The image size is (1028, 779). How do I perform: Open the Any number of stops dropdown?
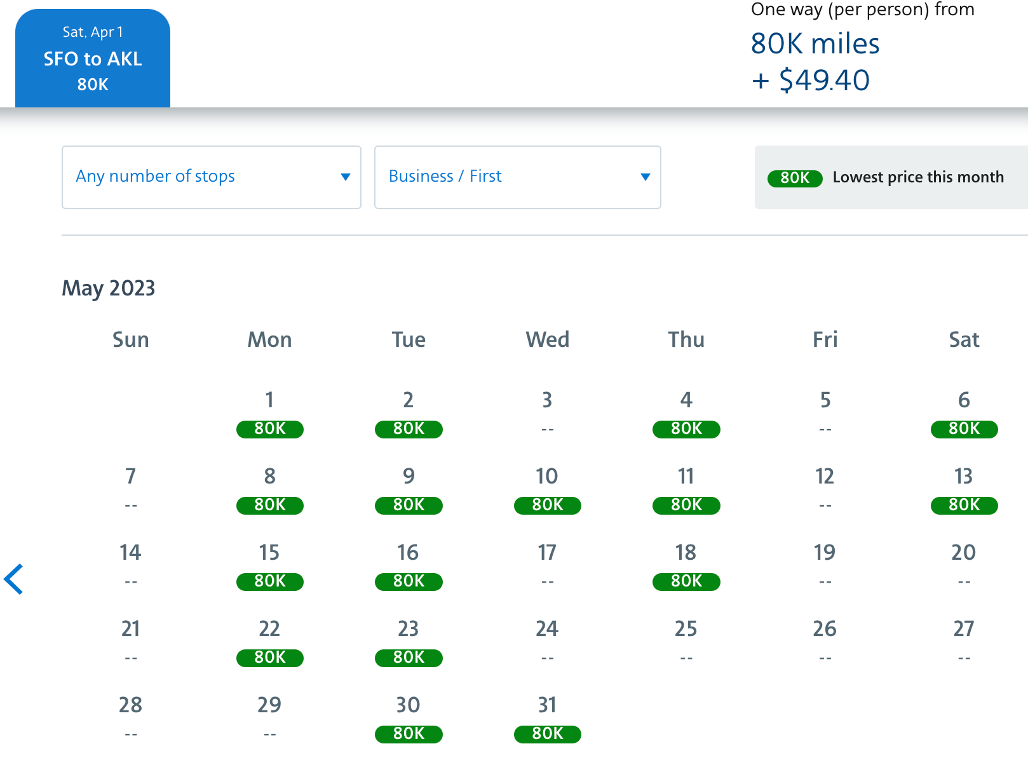[x=211, y=177]
